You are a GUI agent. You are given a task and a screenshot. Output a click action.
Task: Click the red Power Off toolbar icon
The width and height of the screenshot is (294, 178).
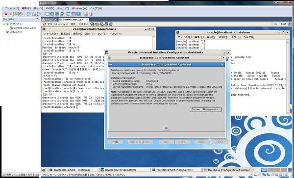(x=6, y=14)
